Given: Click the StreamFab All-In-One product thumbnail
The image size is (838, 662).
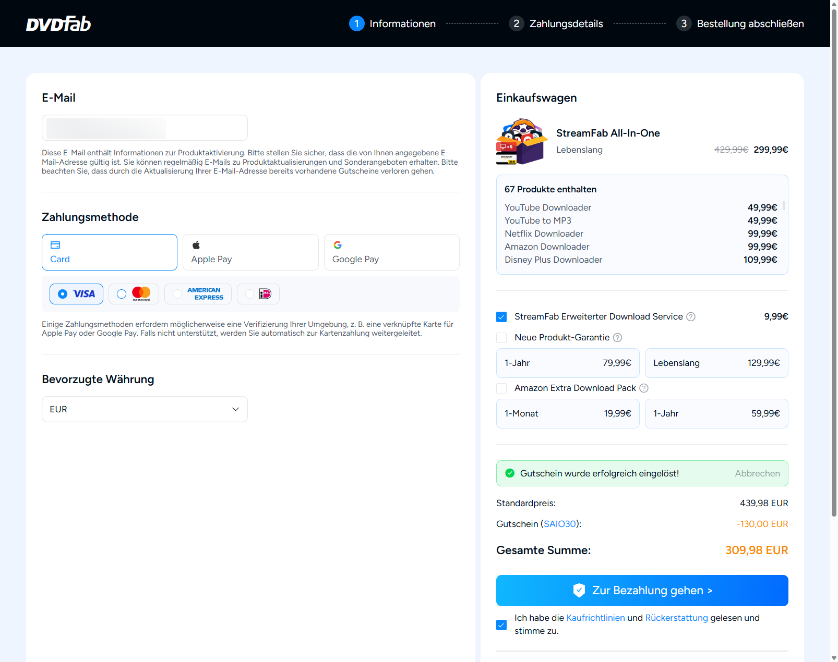Looking at the screenshot, I should (x=522, y=141).
